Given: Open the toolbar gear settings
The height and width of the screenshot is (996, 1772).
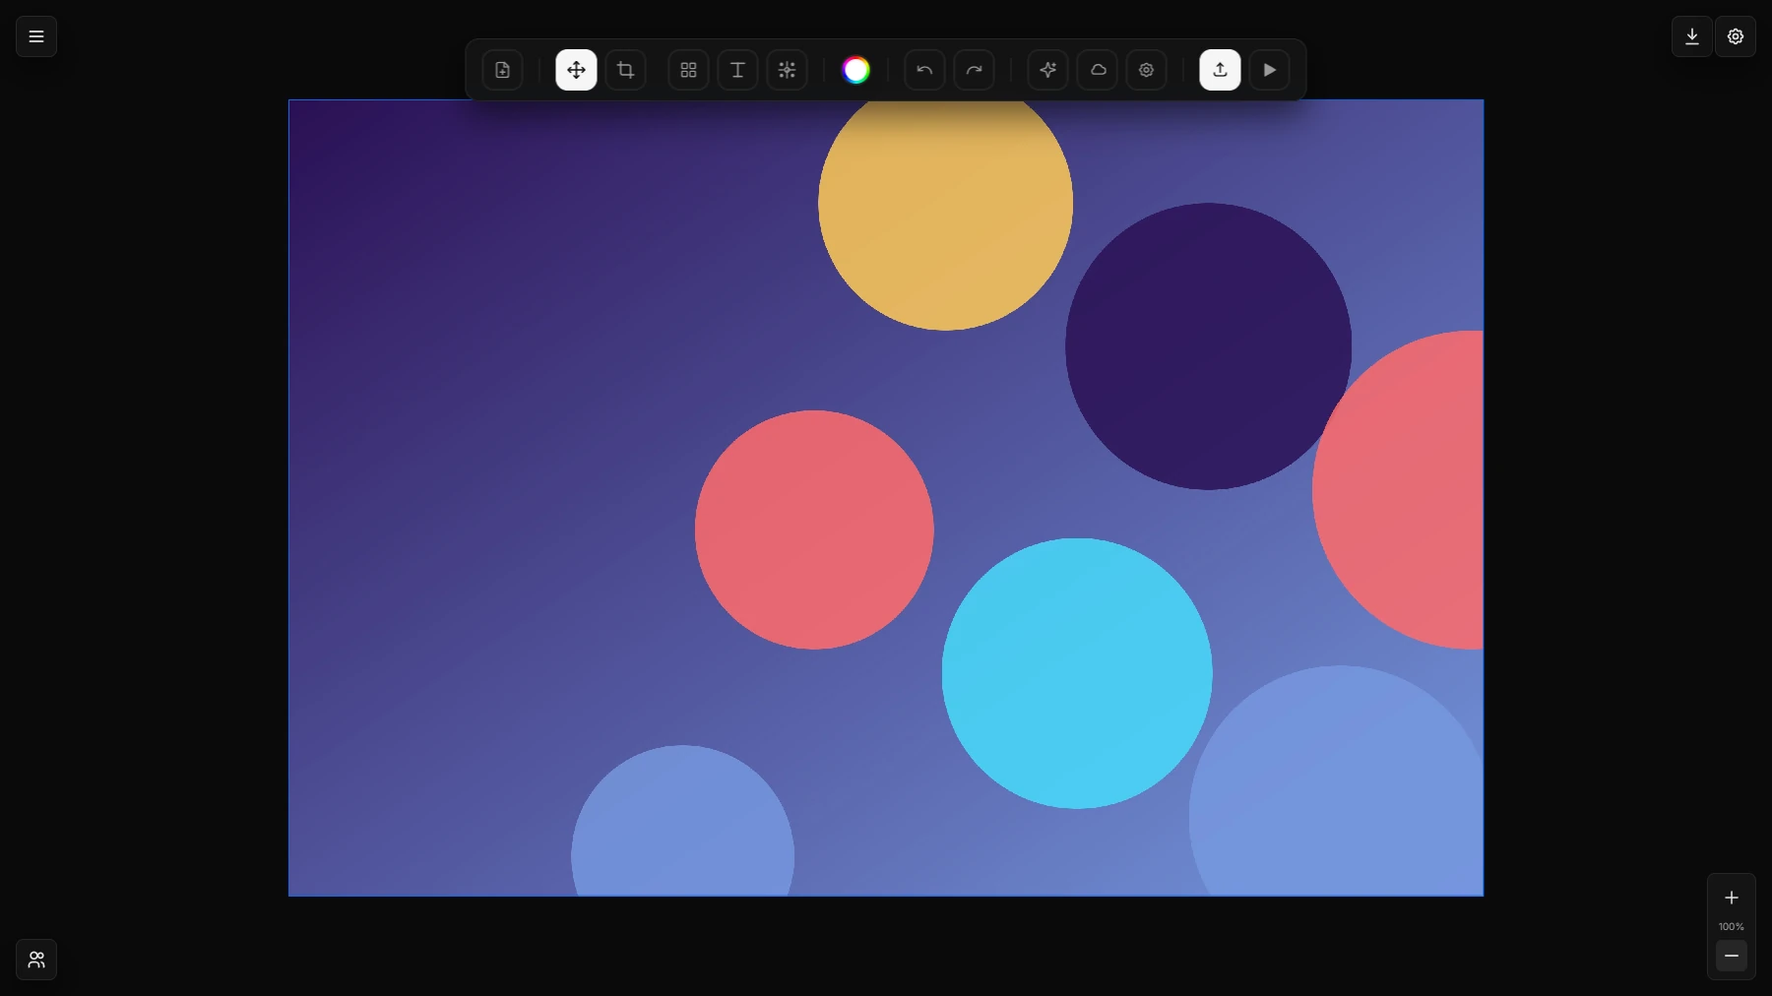Looking at the screenshot, I should point(1146,70).
